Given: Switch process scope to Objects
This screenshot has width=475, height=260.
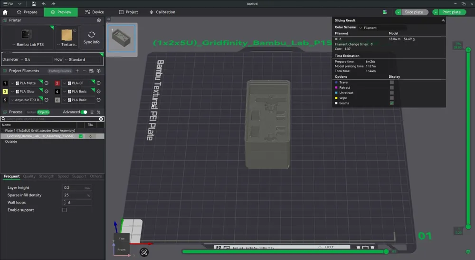Looking at the screenshot, I should click(x=43, y=112).
